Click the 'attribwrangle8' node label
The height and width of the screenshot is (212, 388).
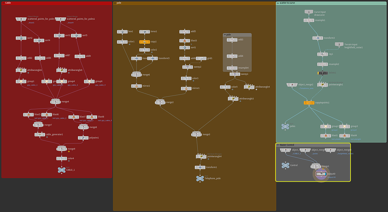pos(75,70)
